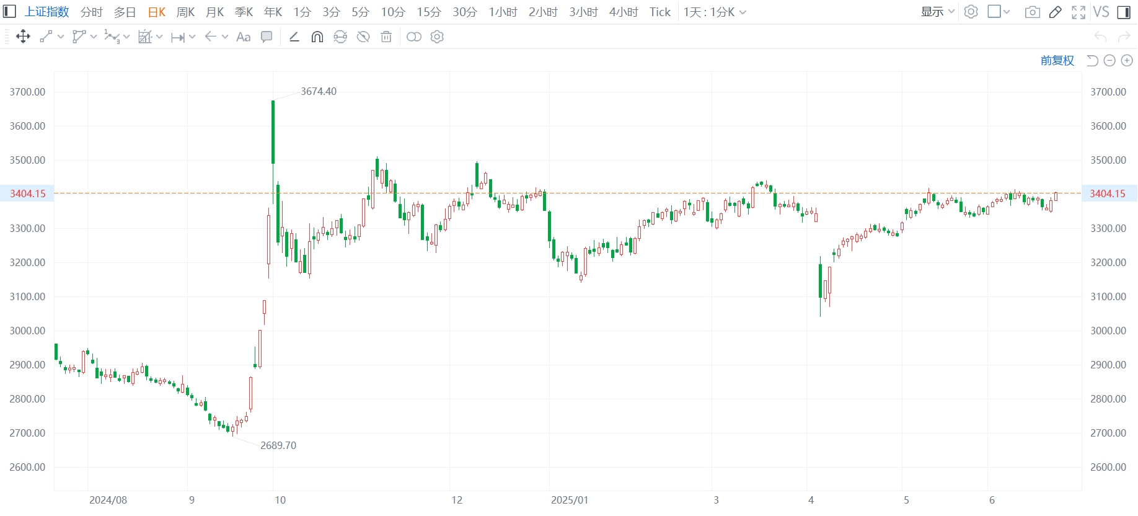Click the 3674.40 high price label
Screen dimensions: 1138x516
point(319,91)
